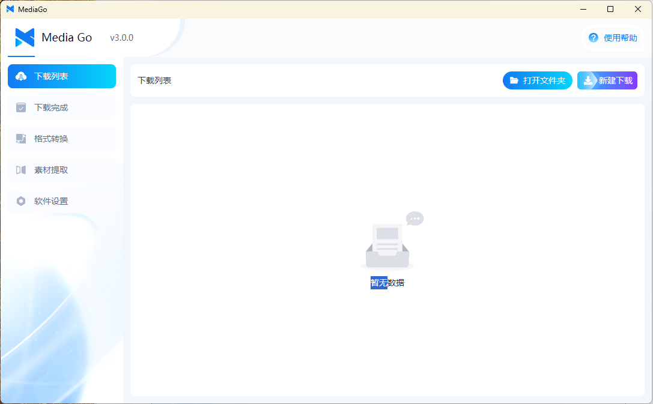The image size is (653, 404).
Task: Click the checkmark icon beside 下载完成
Action: [x=21, y=107]
